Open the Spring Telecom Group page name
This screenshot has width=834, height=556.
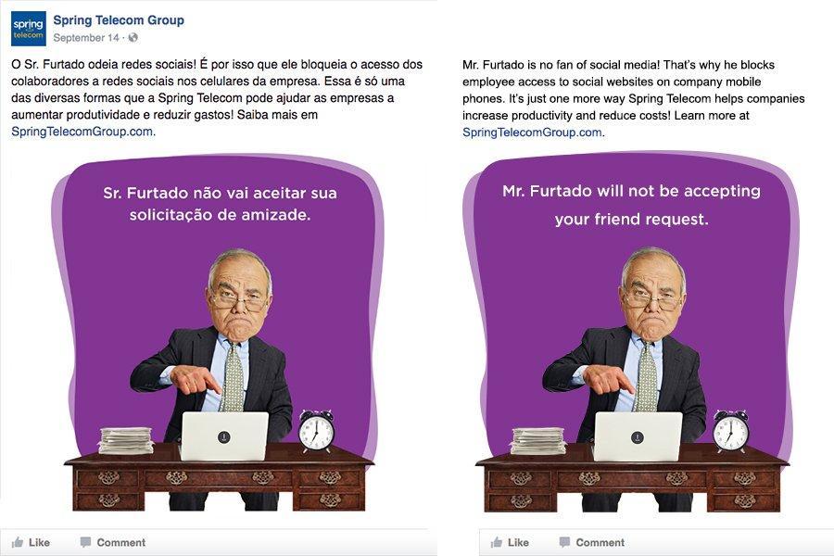[x=119, y=20]
